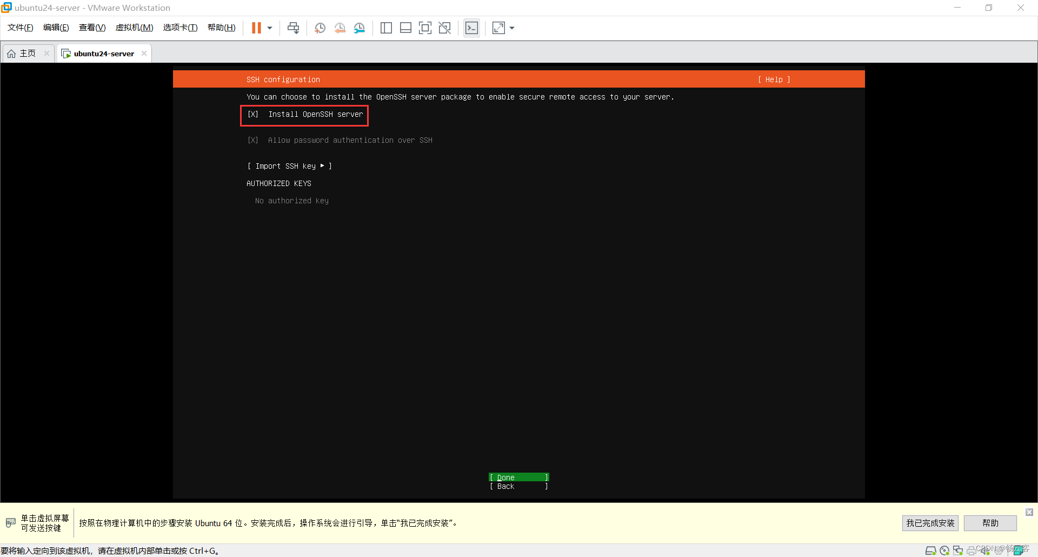This screenshot has width=1038, height=557.
Task: Enter full screen mode icon
Action: [425, 28]
